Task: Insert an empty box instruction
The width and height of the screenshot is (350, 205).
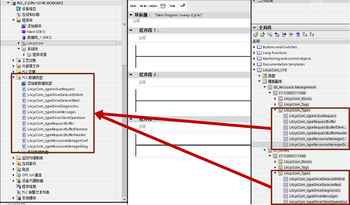Action: 163,6
